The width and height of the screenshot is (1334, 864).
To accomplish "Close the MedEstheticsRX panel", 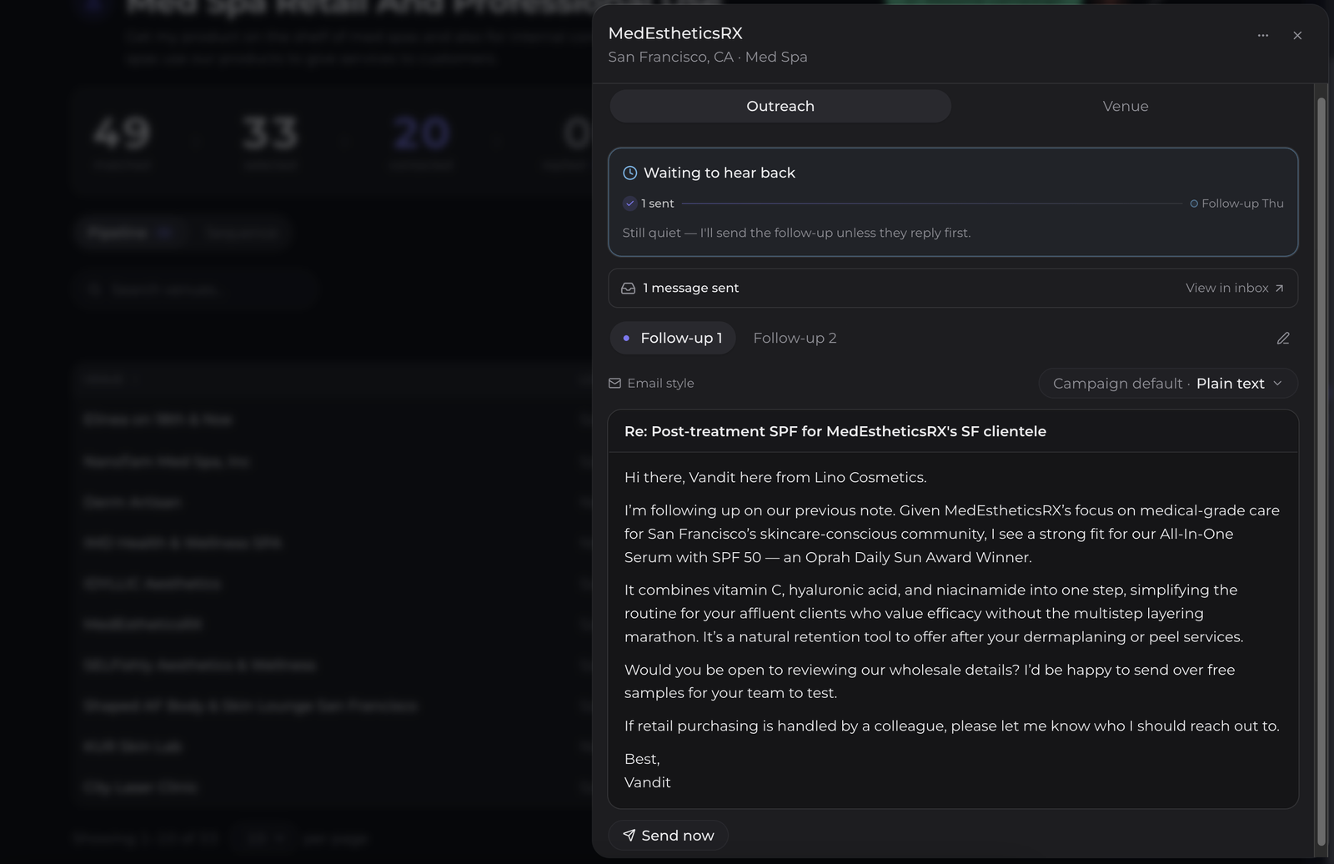I will [1297, 35].
